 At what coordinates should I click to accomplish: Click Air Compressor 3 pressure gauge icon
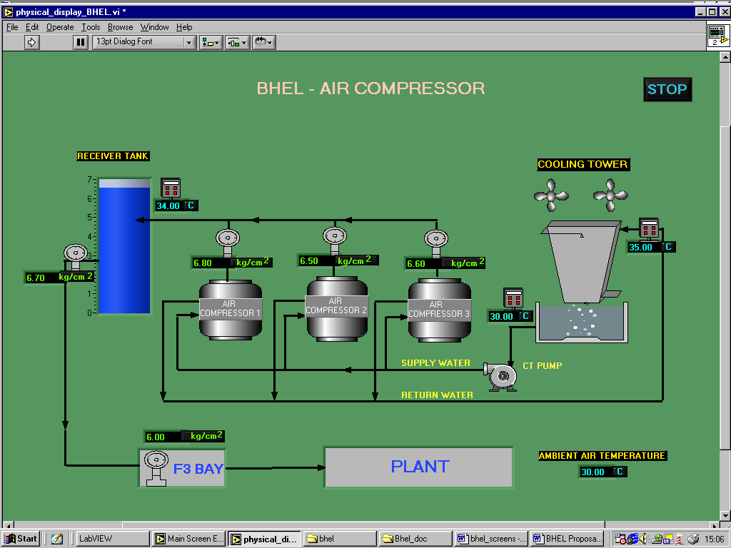(436, 243)
